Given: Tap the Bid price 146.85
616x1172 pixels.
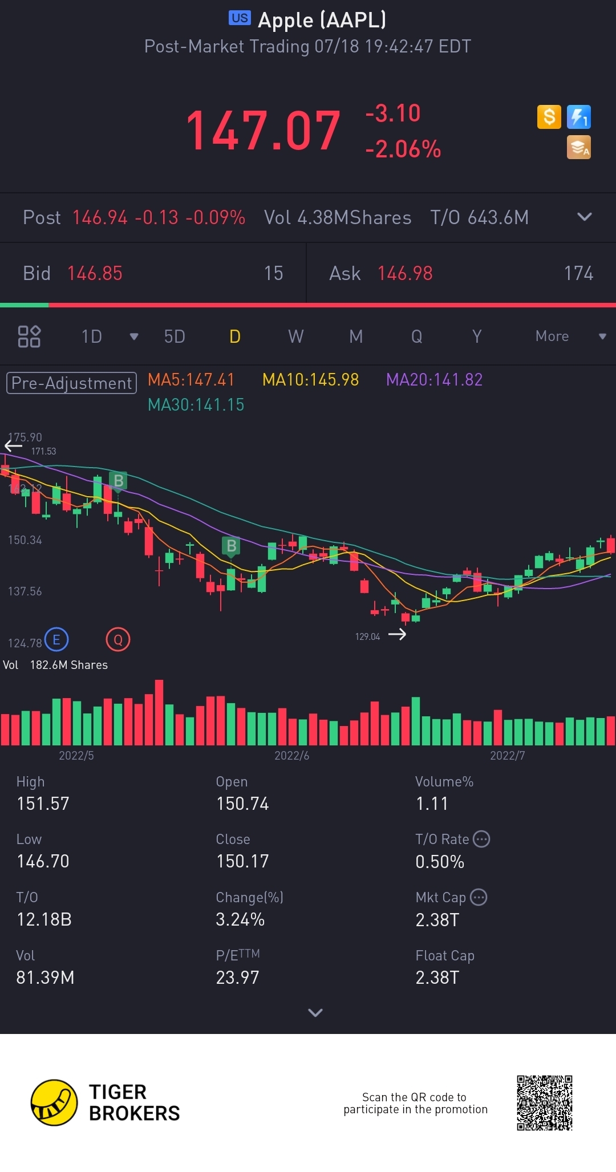Looking at the screenshot, I should pos(95,273).
